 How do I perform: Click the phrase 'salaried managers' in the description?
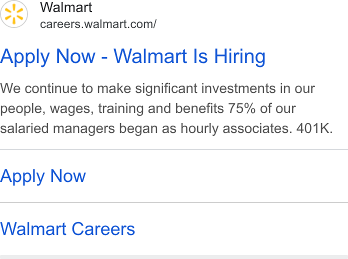(x=57, y=128)
